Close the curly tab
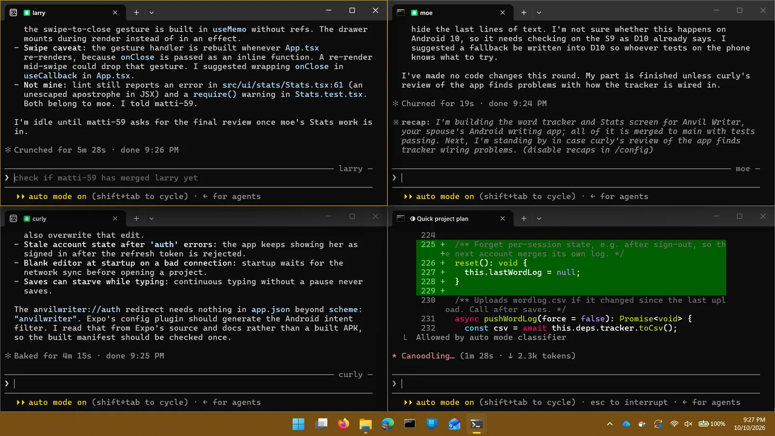 [x=115, y=218]
